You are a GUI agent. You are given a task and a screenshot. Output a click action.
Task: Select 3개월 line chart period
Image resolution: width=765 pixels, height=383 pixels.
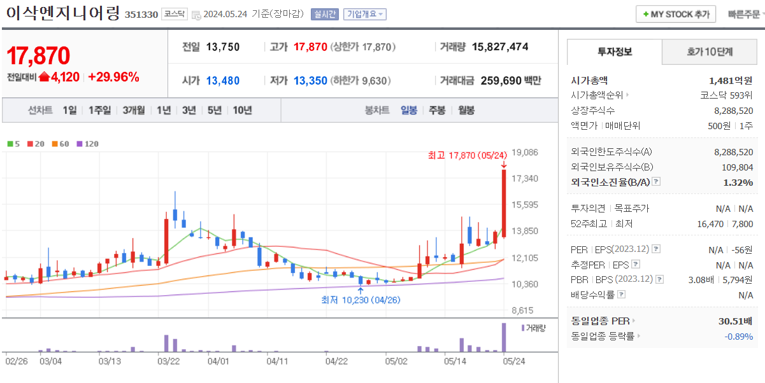pyautogui.click(x=134, y=110)
